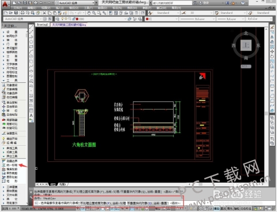The width and height of the screenshot is (277, 212).
Task: Toggle layer freeze sun icon
Action: click(66, 19)
